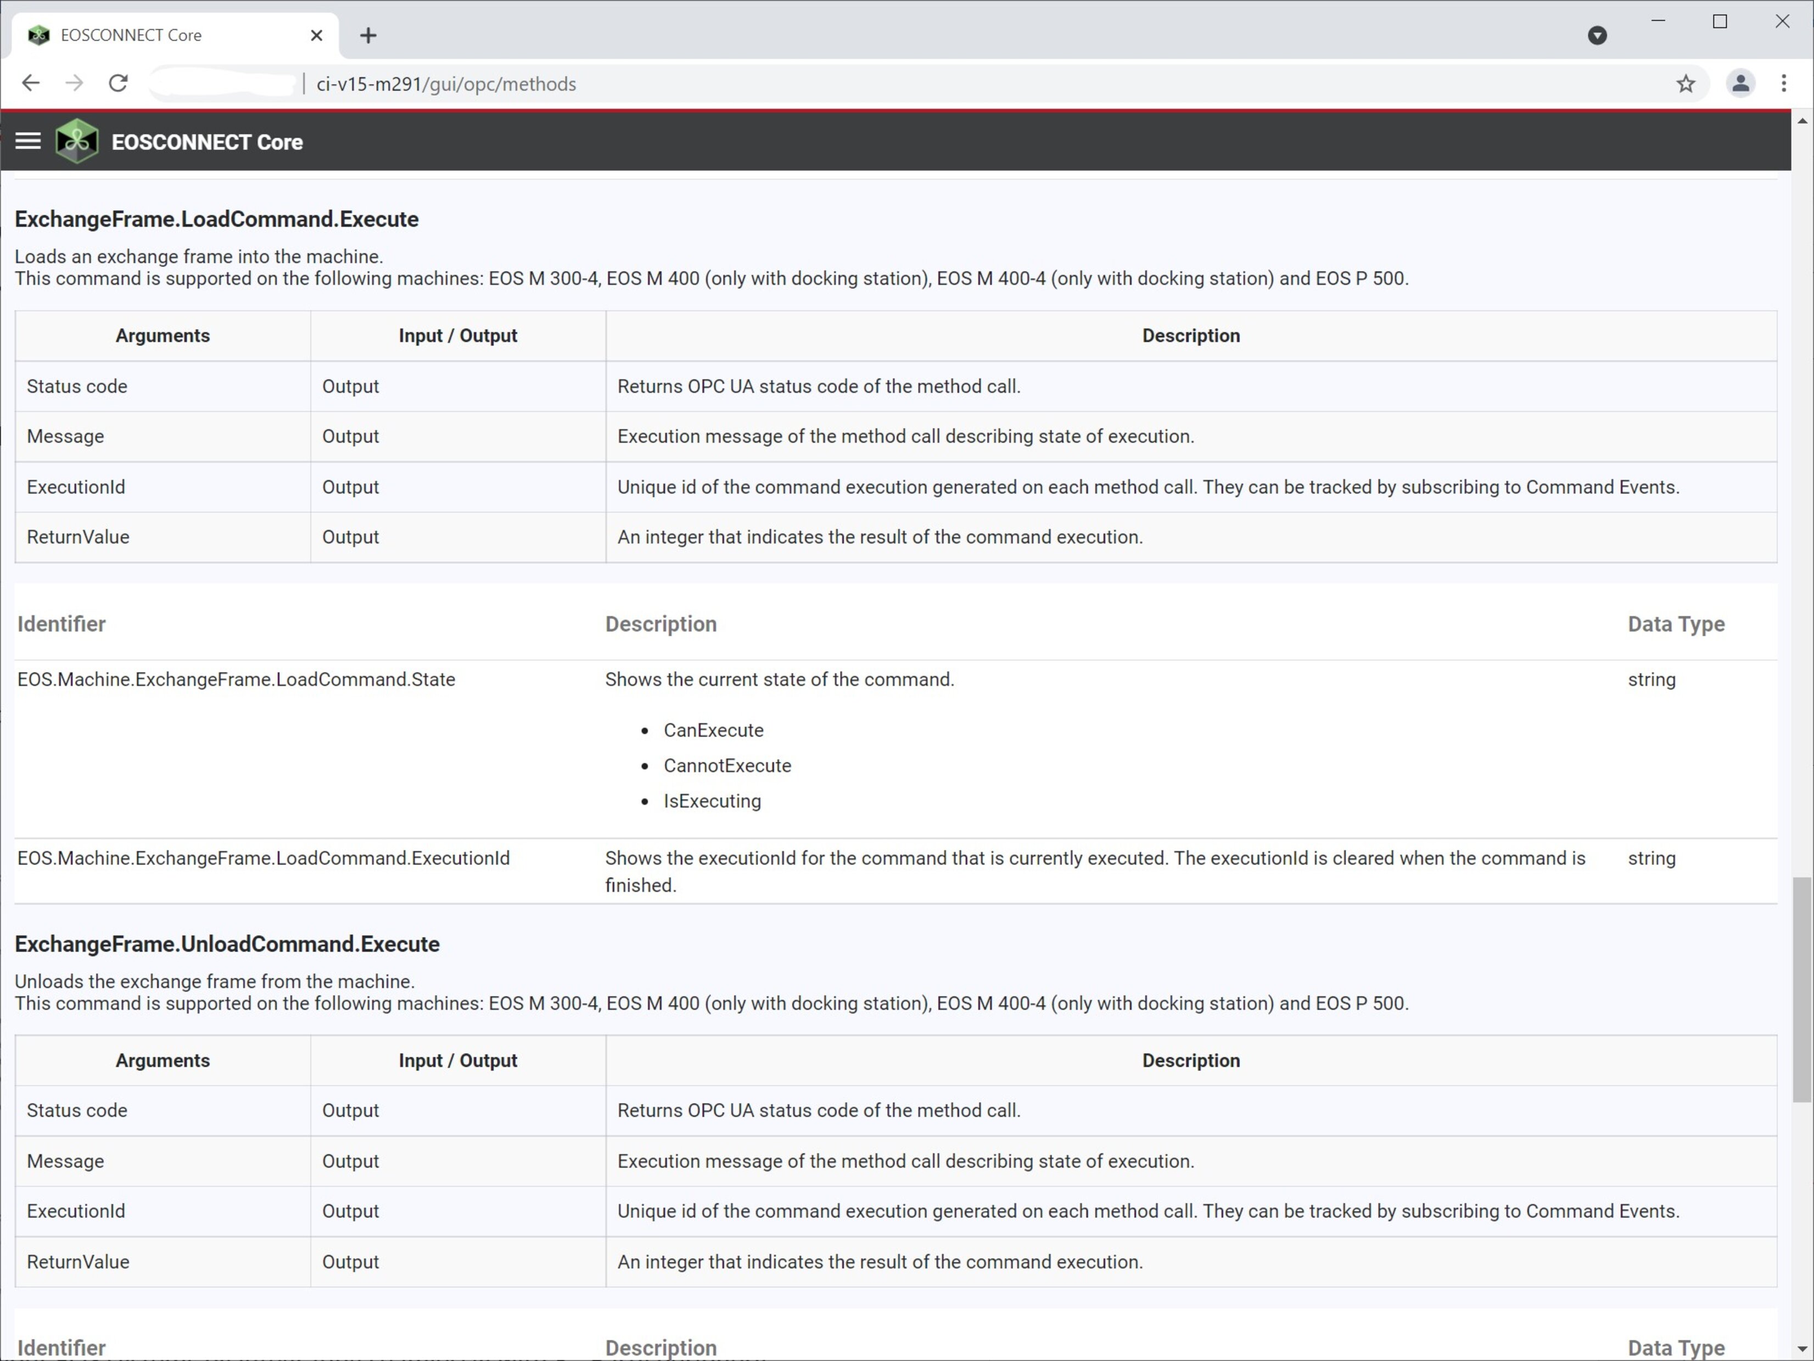Screen dimensions: 1814x1361
Task: Close the EOSCONNECT Core tab
Action: pyautogui.click(x=317, y=35)
